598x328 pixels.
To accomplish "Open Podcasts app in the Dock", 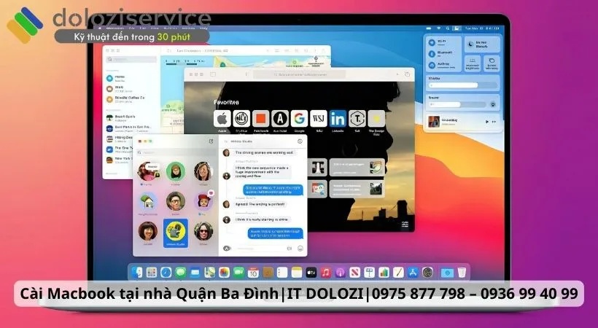I will pos(340,273).
